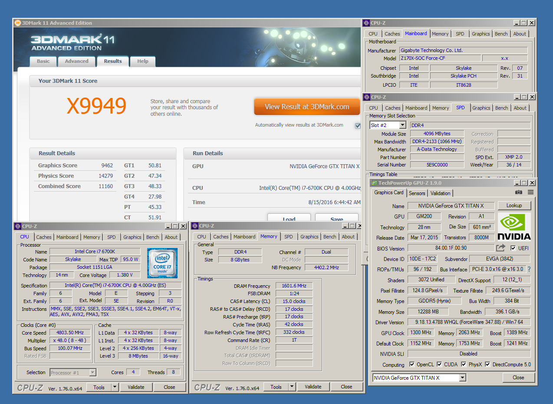
Task: Click the Lookup button in GPU-Z
Action: (x=514, y=205)
